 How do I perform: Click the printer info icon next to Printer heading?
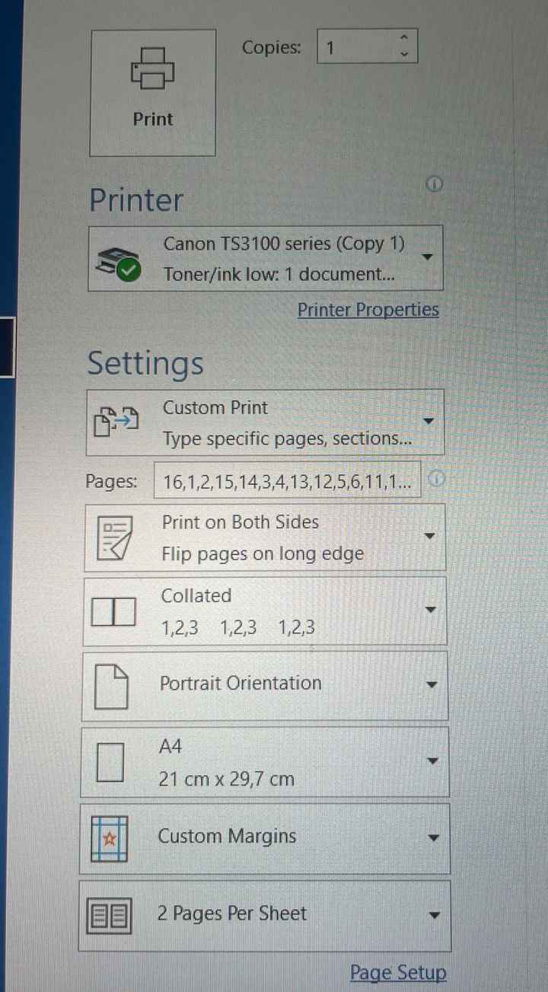pos(435,185)
